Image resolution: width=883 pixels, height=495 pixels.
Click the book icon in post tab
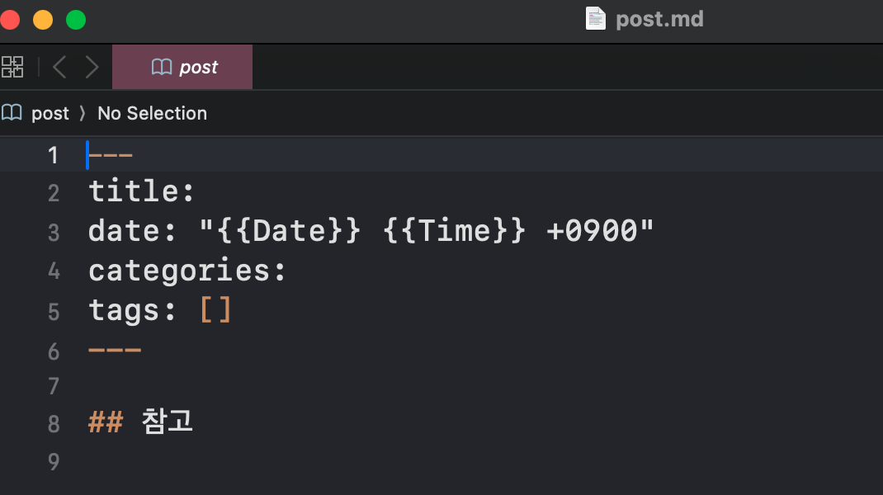[162, 67]
